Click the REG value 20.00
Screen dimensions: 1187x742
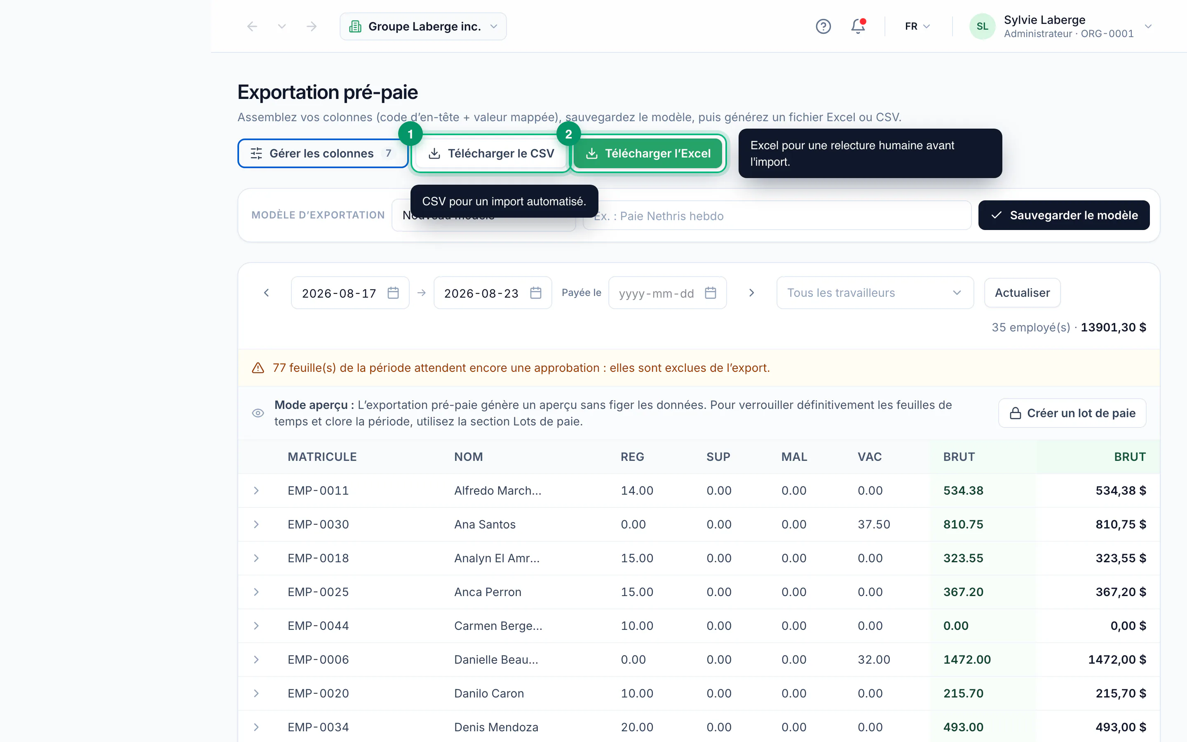coord(637,728)
